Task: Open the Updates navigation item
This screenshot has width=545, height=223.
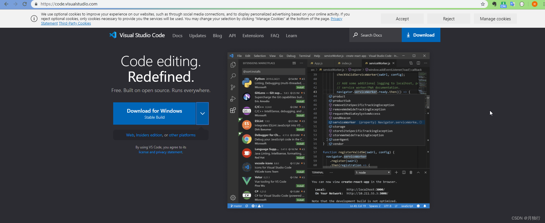Action: (x=198, y=35)
